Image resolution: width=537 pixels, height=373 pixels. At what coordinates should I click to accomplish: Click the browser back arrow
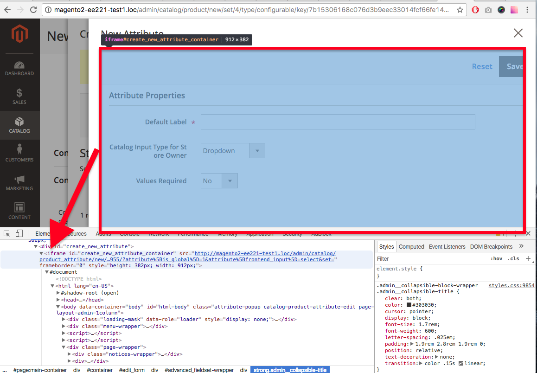7,10
